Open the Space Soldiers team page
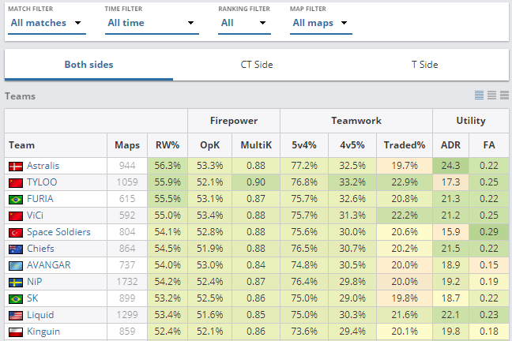 click(x=58, y=232)
